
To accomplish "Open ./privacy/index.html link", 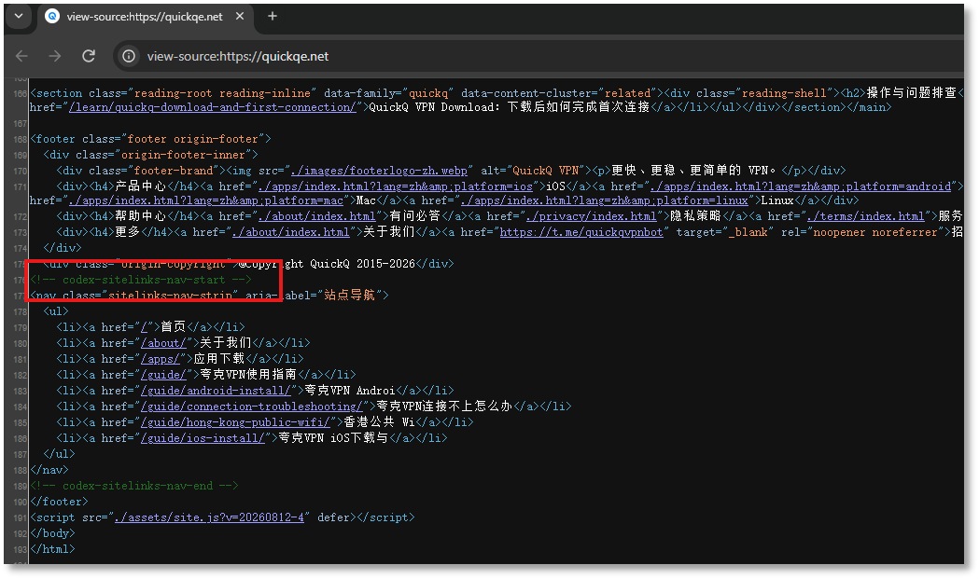I will coord(592,216).
